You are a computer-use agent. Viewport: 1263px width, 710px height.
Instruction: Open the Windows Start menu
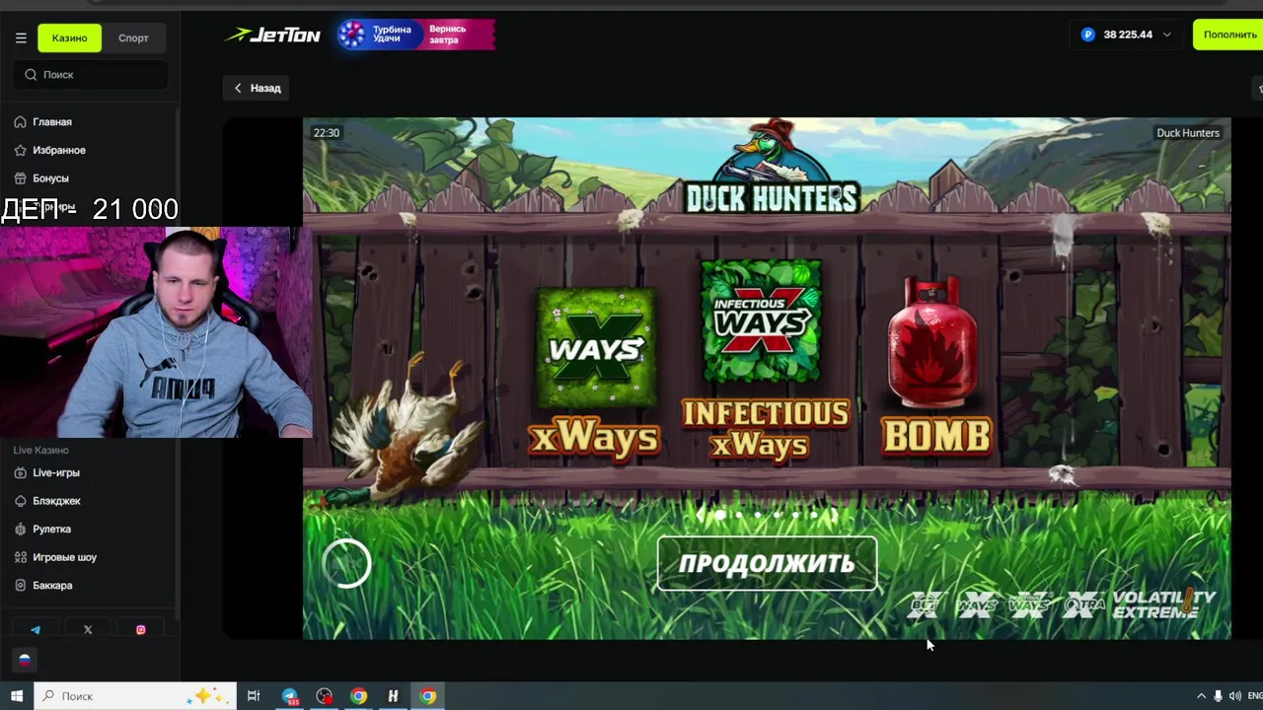click(x=17, y=696)
